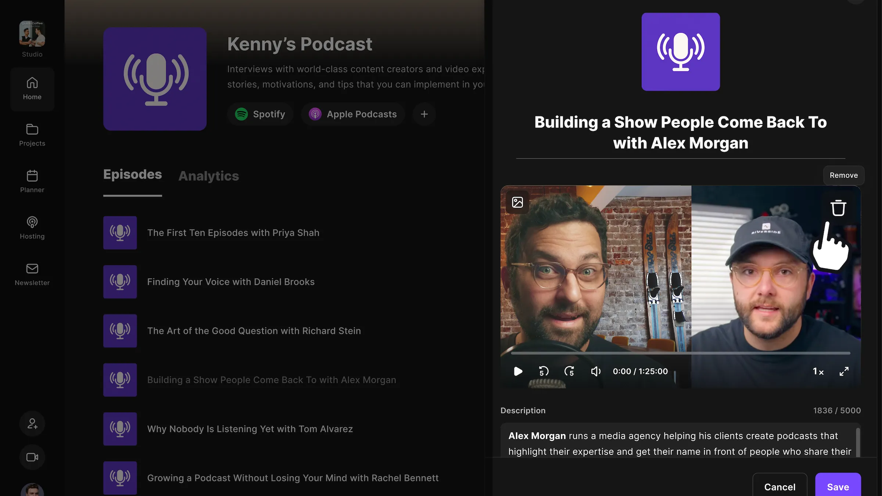The width and height of the screenshot is (882, 496).
Task: Edit the episode title field
Action: click(x=681, y=133)
